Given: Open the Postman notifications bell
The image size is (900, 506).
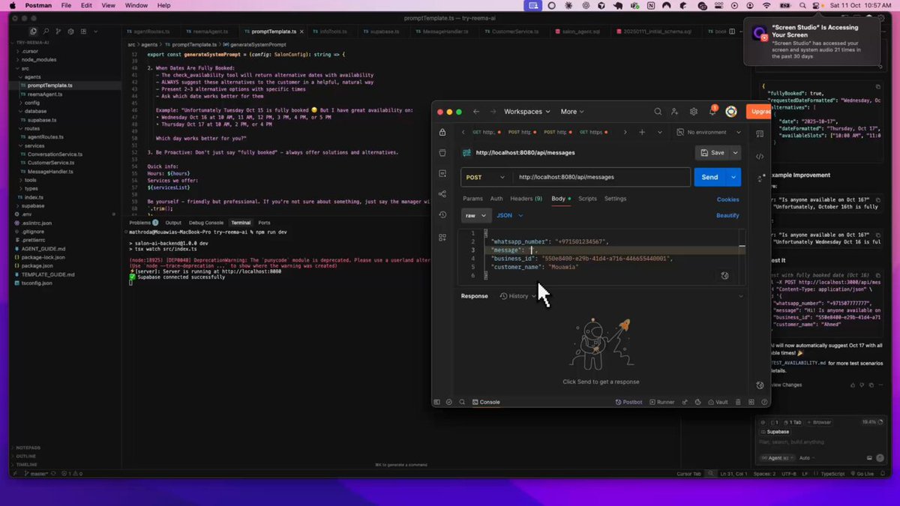Looking at the screenshot, I should point(712,112).
